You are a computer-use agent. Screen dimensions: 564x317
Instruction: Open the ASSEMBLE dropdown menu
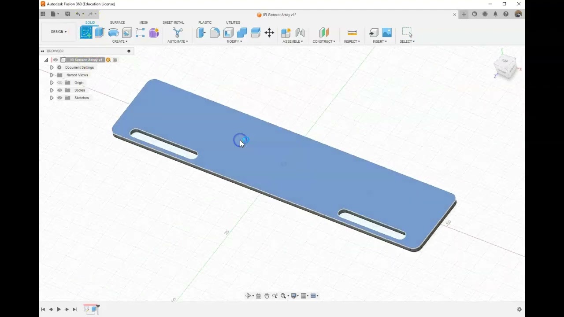pos(293,41)
